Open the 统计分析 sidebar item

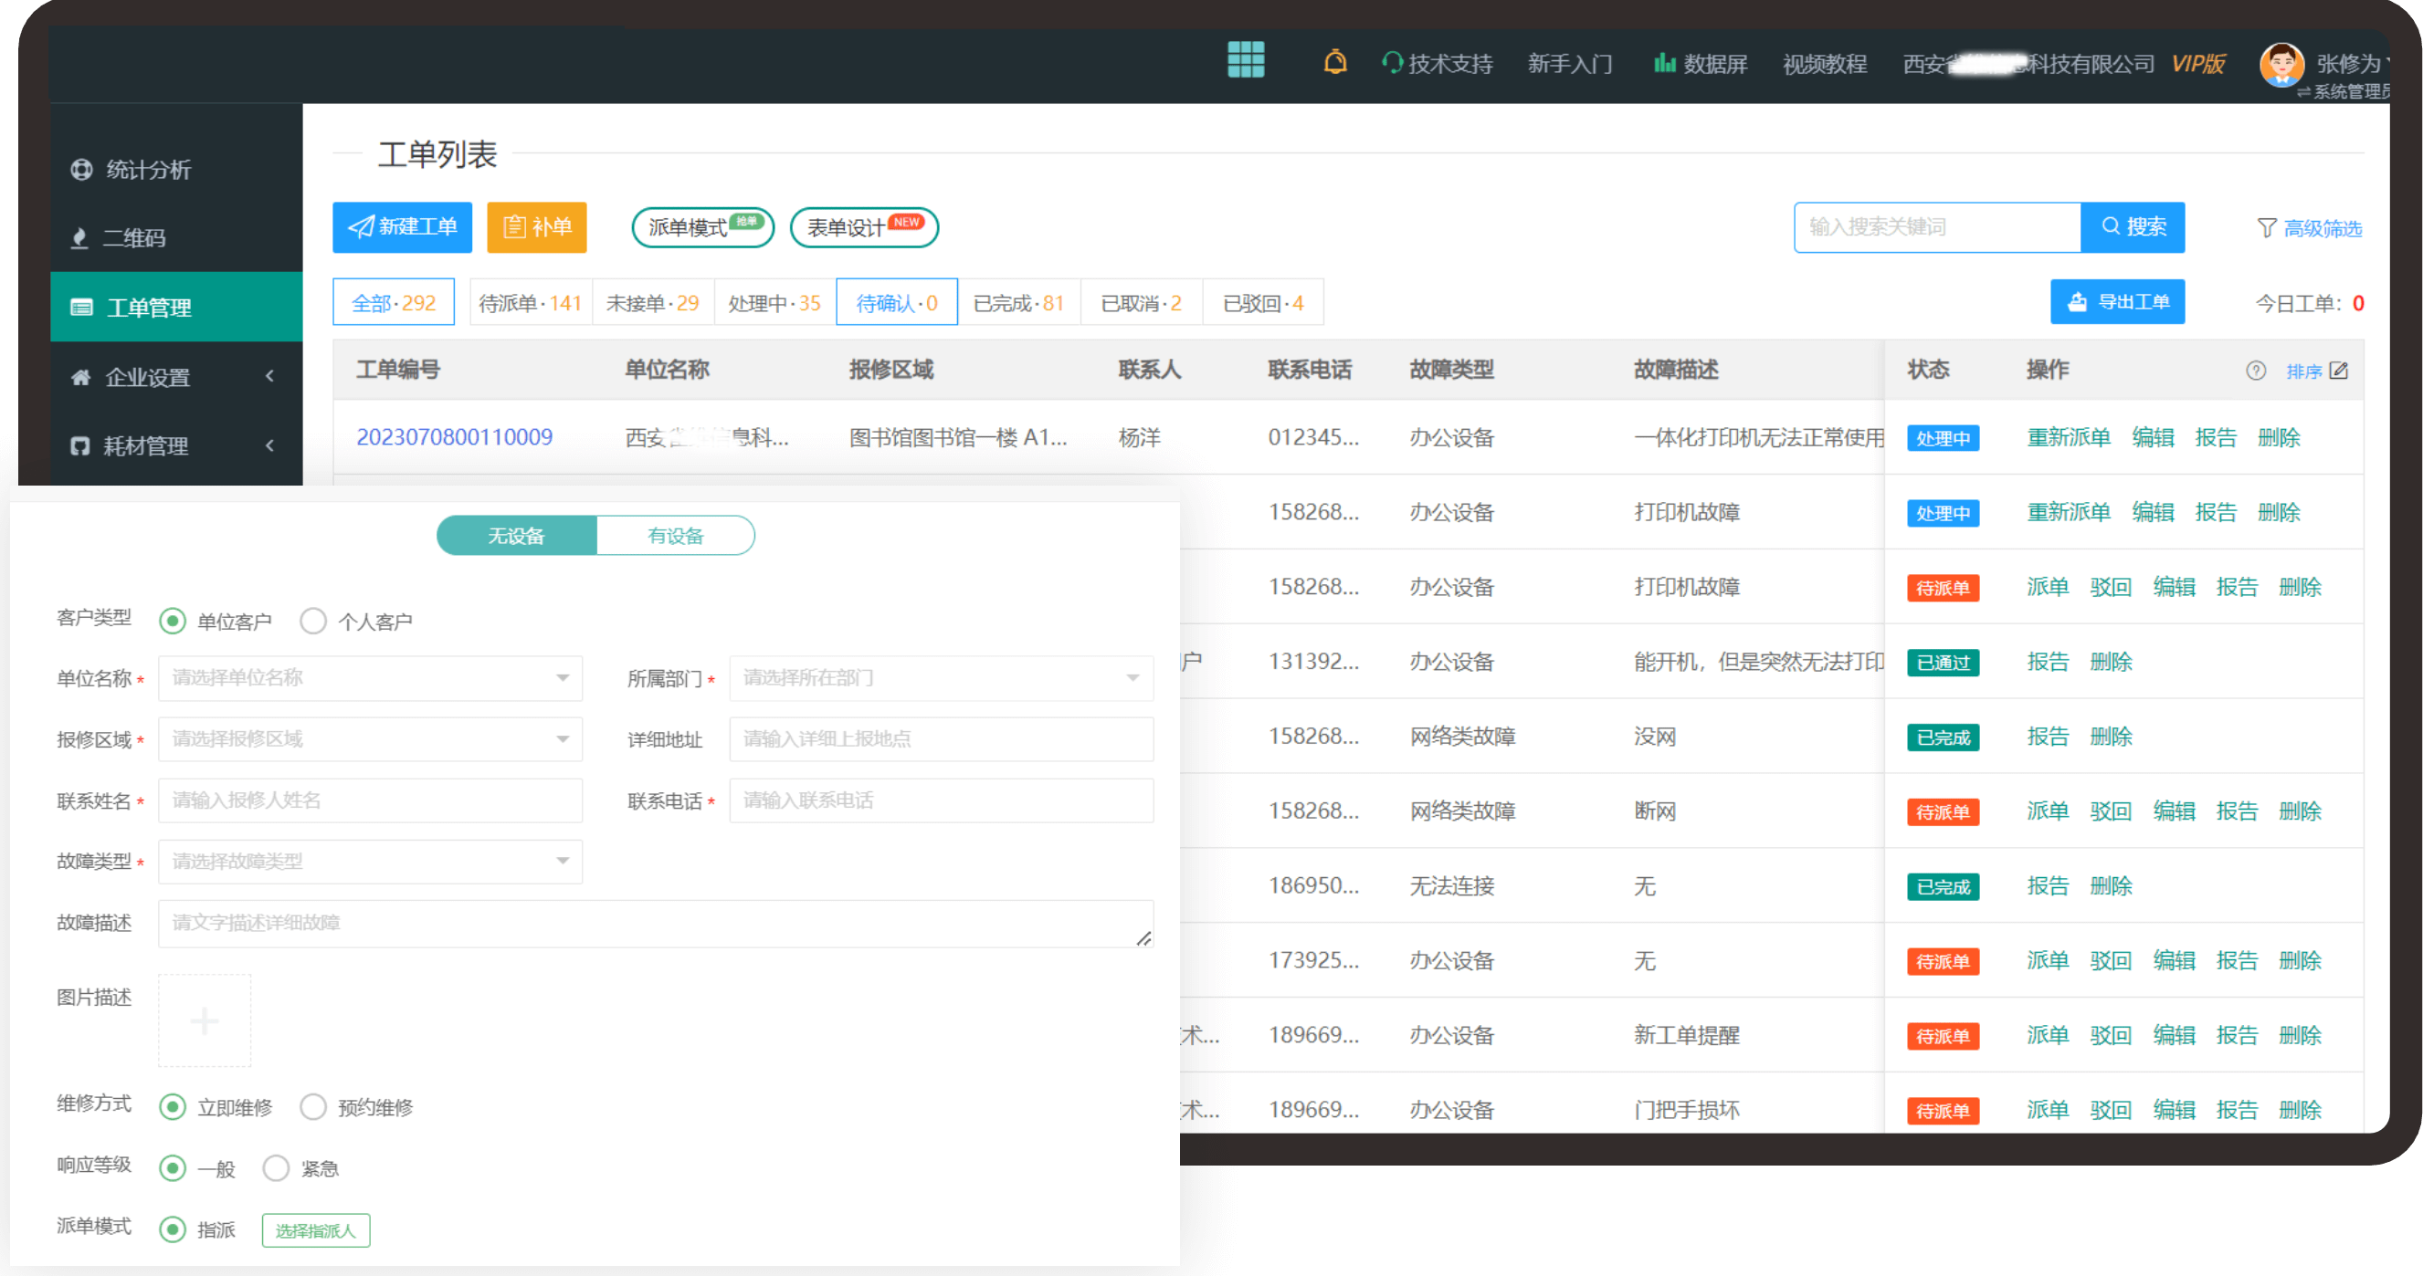[148, 169]
